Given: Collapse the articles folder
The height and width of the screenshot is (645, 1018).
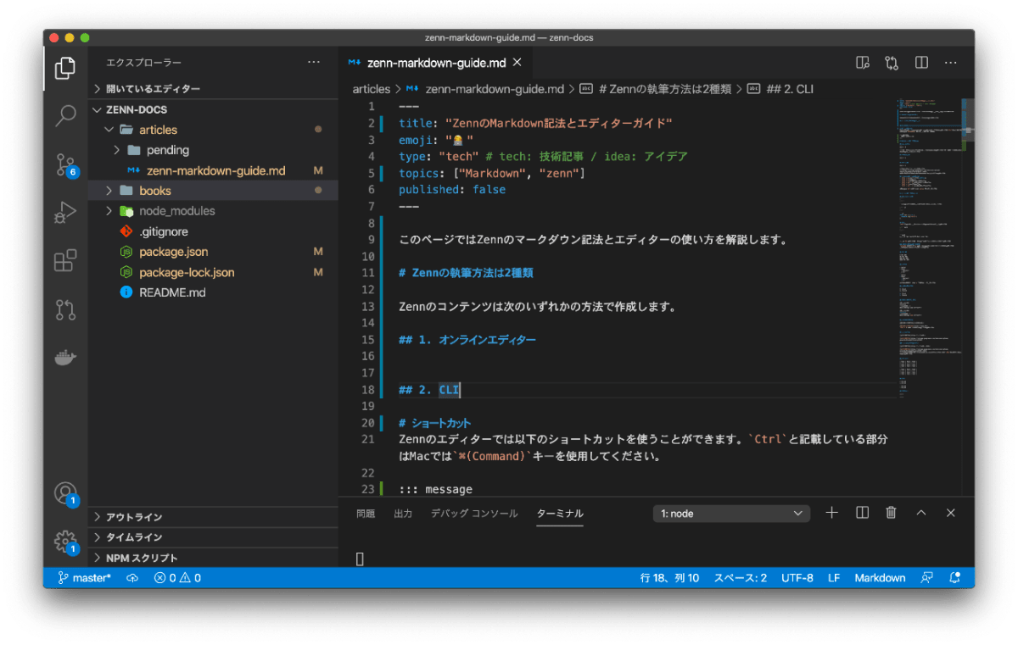Looking at the screenshot, I should [x=213, y=130].
